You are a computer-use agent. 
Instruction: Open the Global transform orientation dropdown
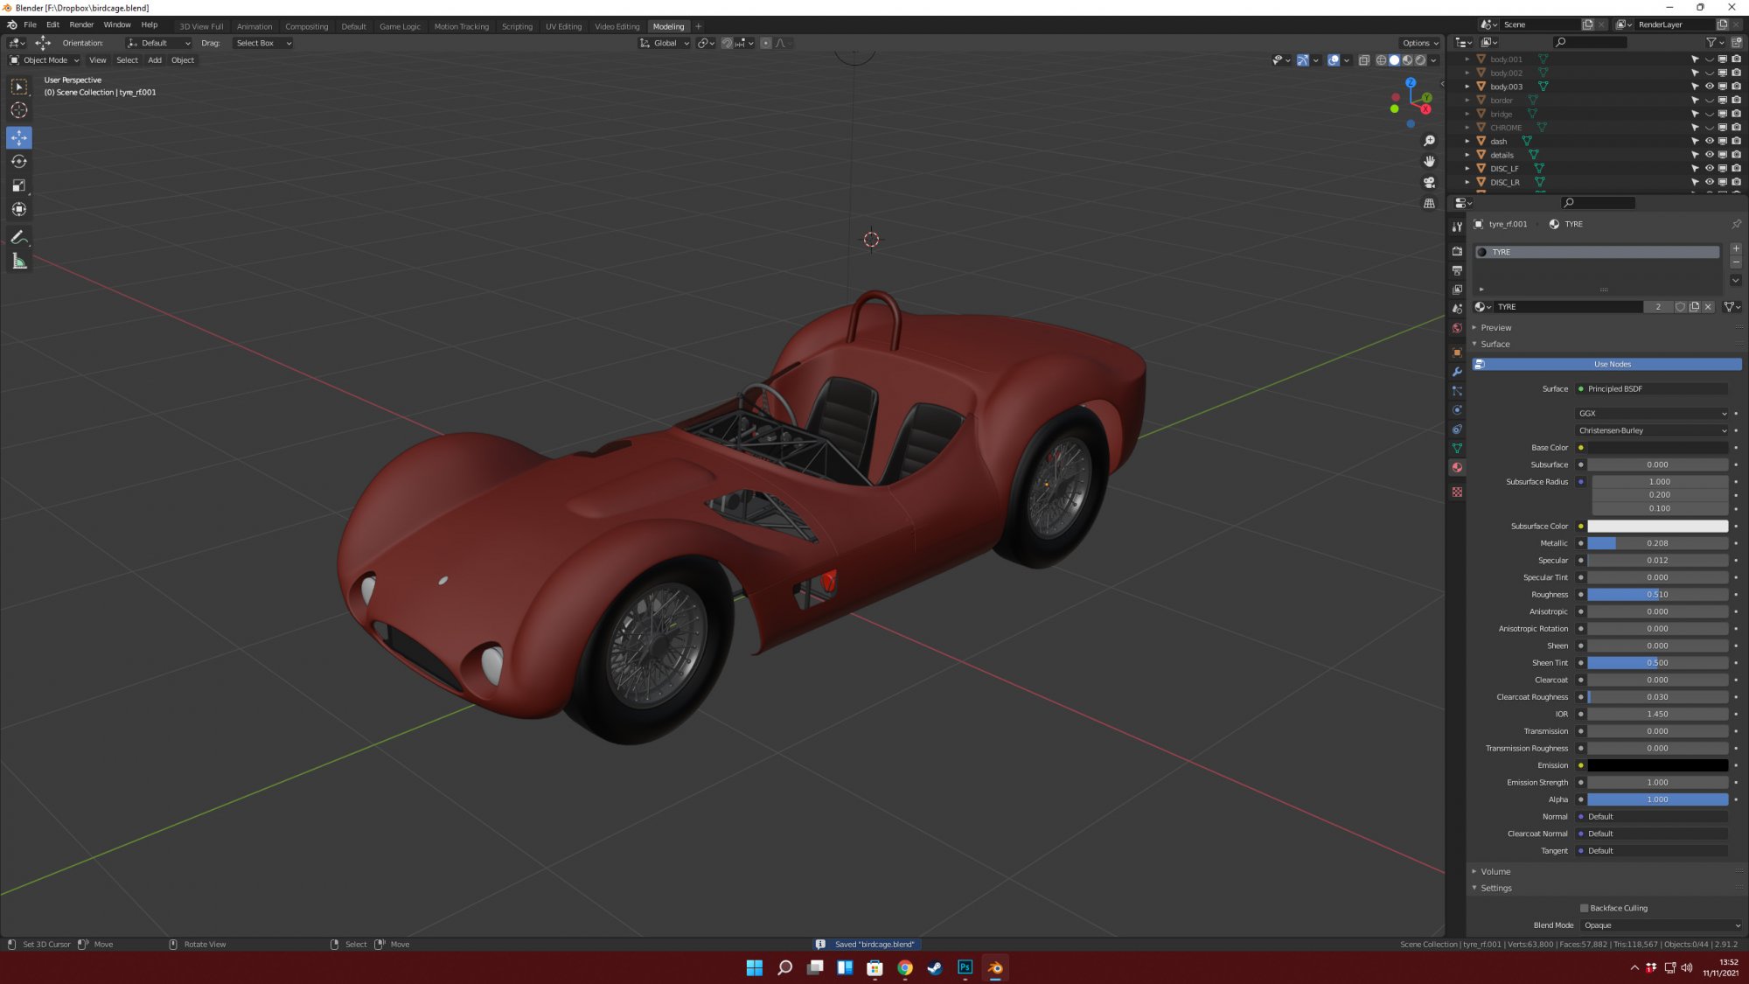[x=664, y=43]
